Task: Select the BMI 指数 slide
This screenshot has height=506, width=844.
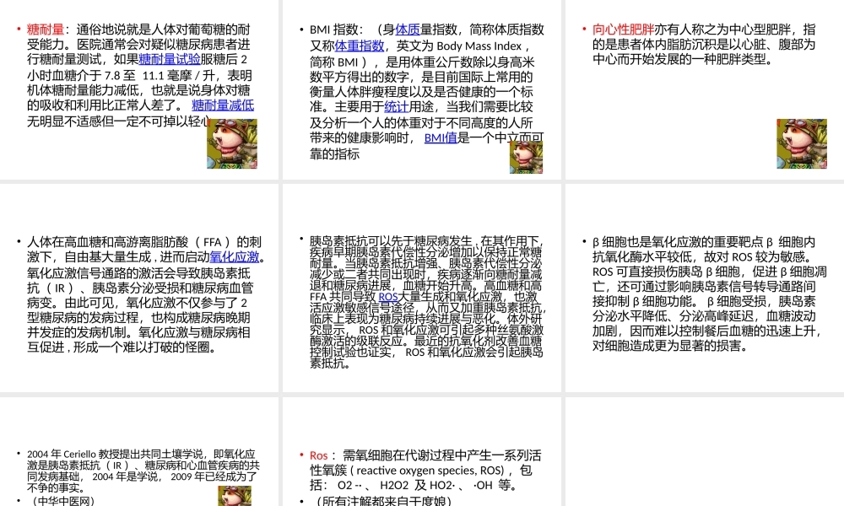Action: [x=422, y=89]
